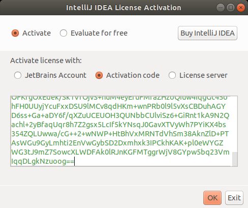Screen dimensions: 248x208
Task: Click the 'Activate license with:' label
Action: click(46, 61)
